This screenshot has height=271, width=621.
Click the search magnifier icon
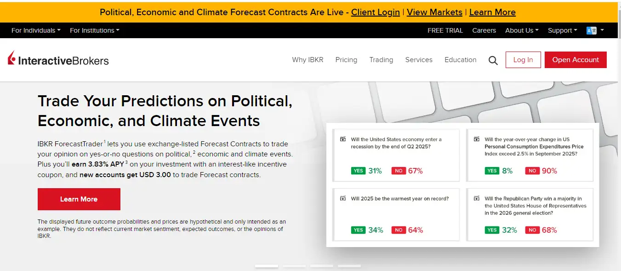[x=493, y=60]
